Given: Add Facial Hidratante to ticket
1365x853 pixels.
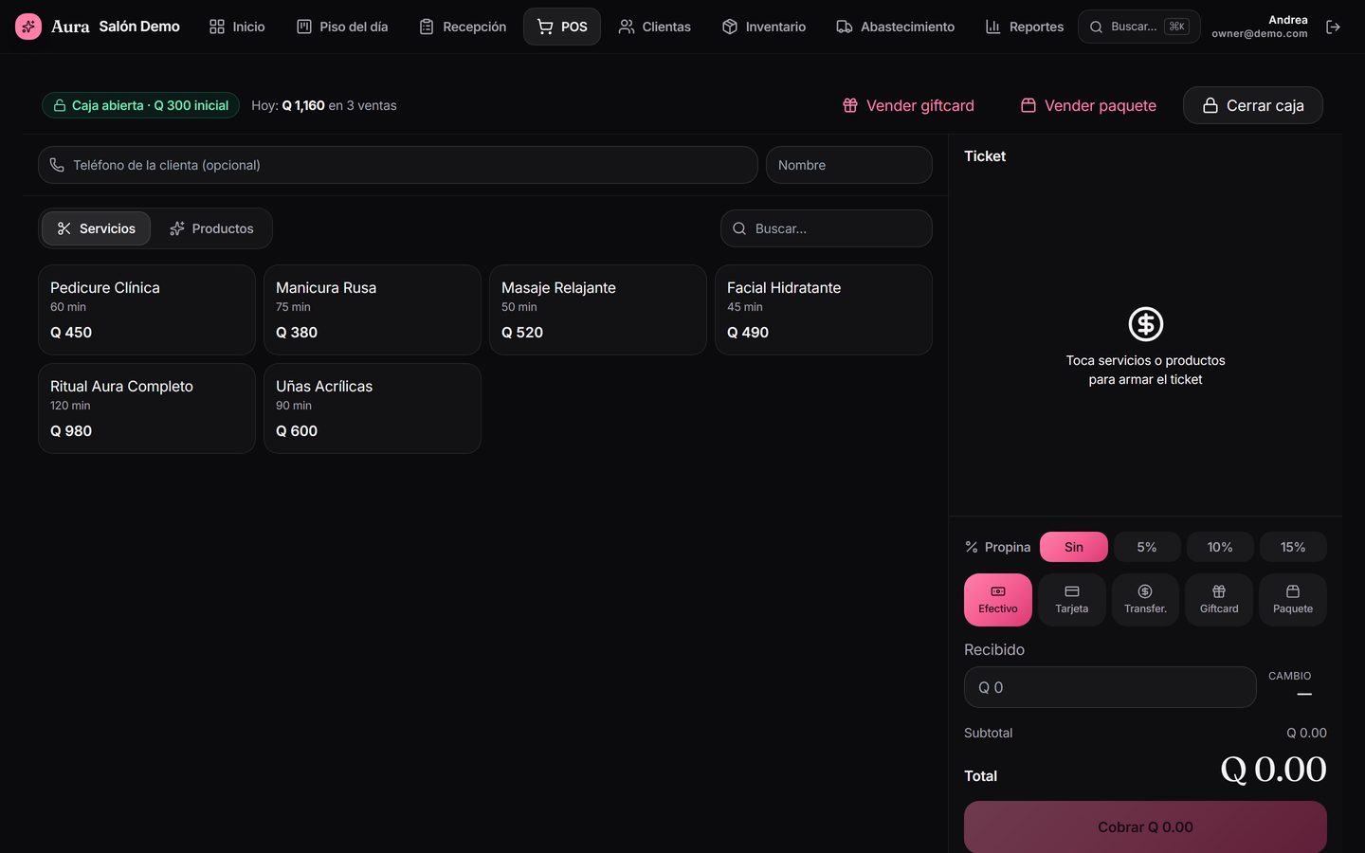Looking at the screenshot, I should (x=824, y=310).
